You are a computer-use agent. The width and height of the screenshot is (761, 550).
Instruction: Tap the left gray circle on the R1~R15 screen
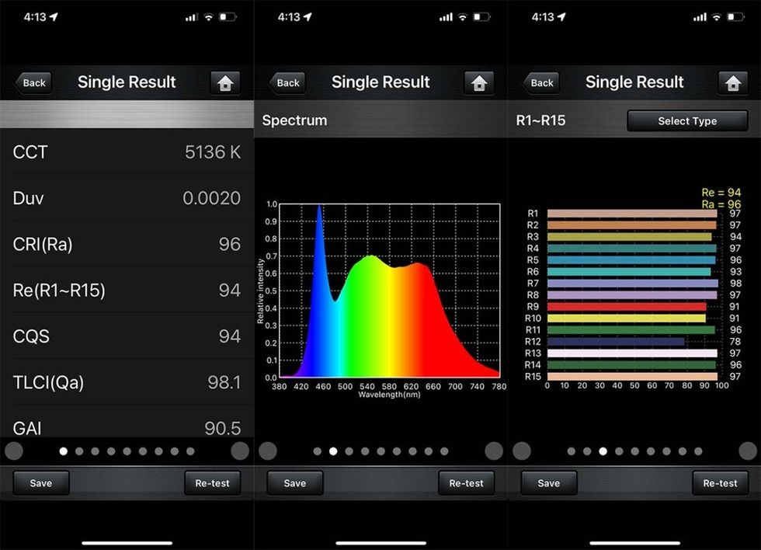click(x=522, y=451)
